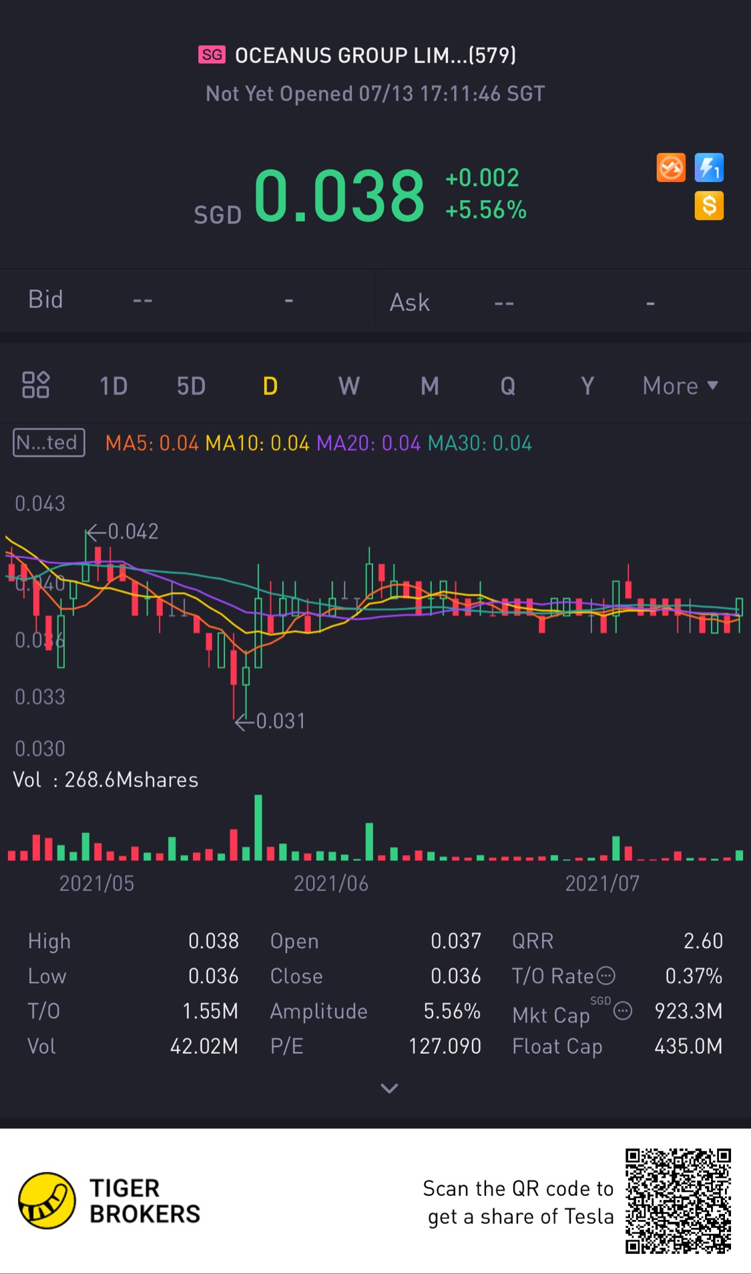Open Mkt Cap currency options icon

point(623,1011)
